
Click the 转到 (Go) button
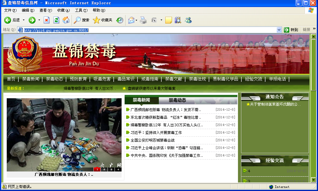coord(291,30)
